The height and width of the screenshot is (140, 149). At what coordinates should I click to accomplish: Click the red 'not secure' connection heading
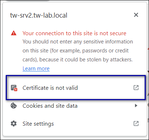pyautogui.click(x=74, y=33)
